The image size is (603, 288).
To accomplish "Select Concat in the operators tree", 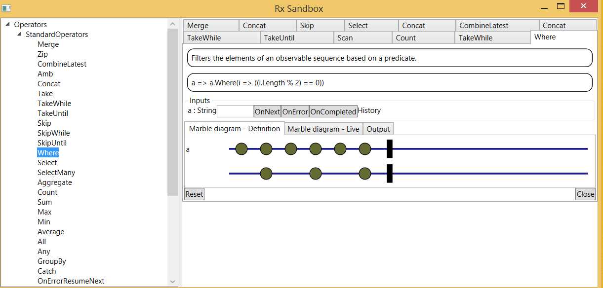I will tap(49, 84).
